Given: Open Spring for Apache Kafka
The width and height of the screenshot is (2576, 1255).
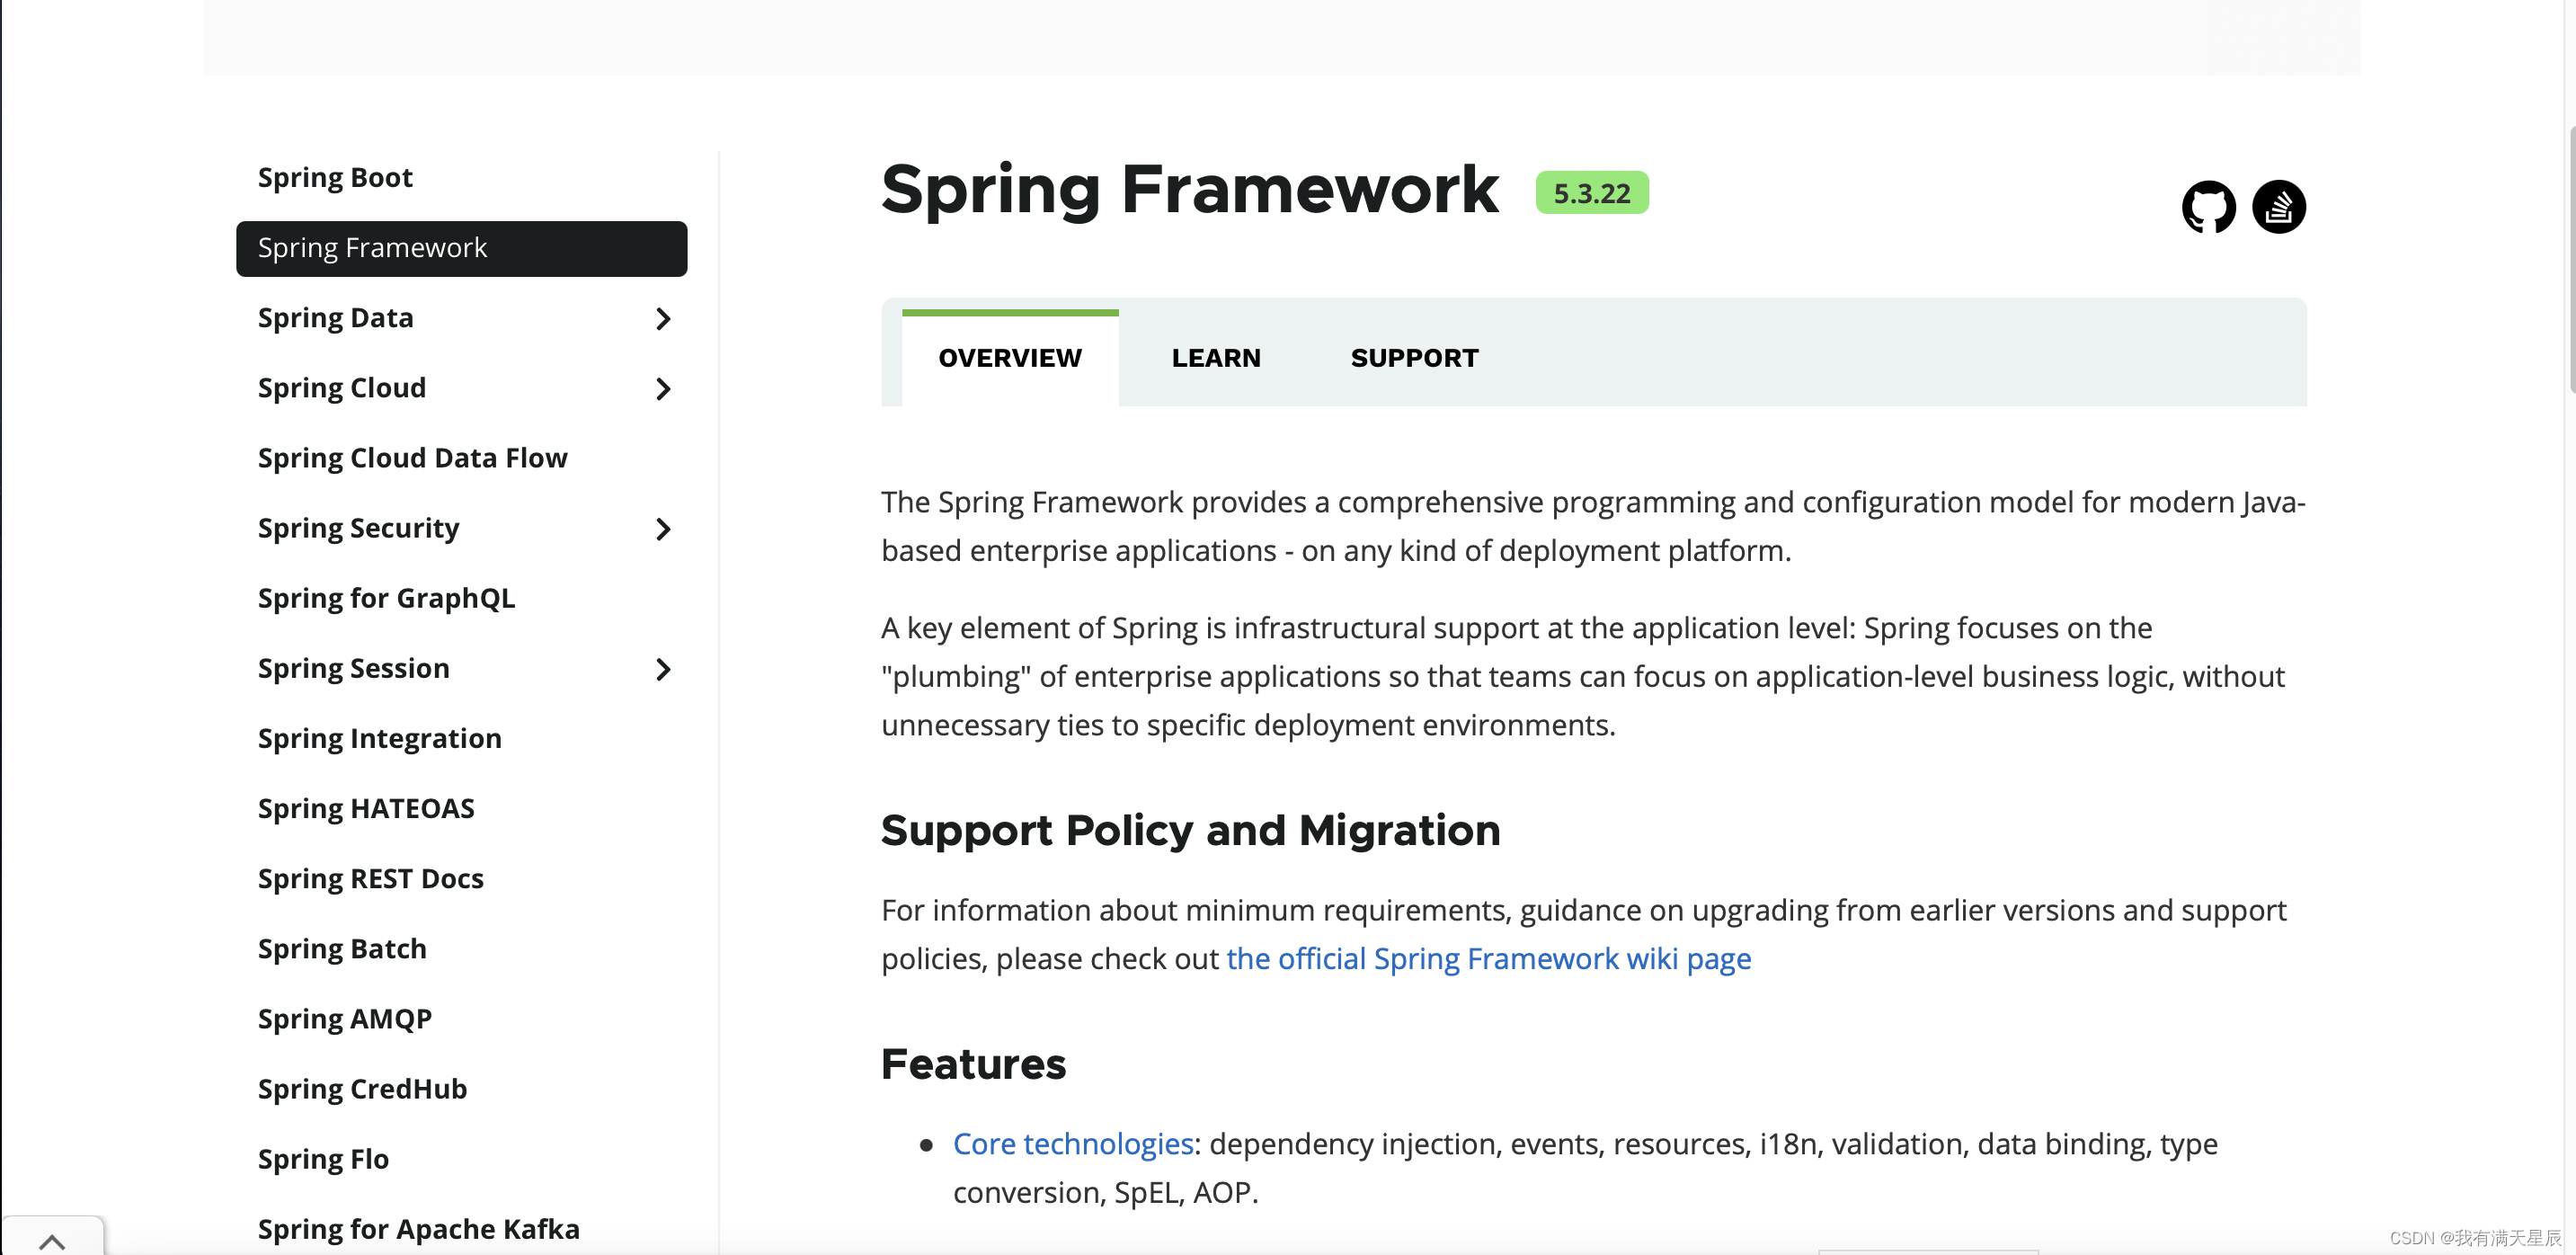Looking at the screenshot, I should point(418,1228).
